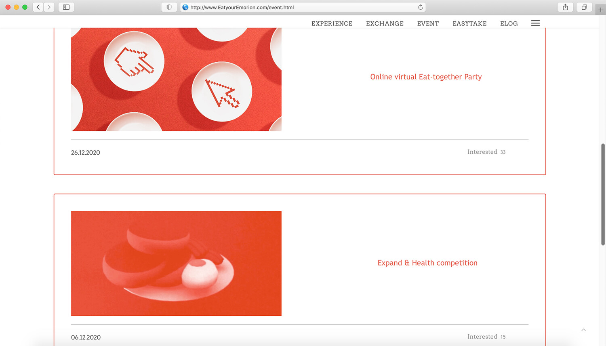Viewport: 606px width, 346px height.
Task: Reload the page with the refresh icon
Action: (x=420, y=7)
